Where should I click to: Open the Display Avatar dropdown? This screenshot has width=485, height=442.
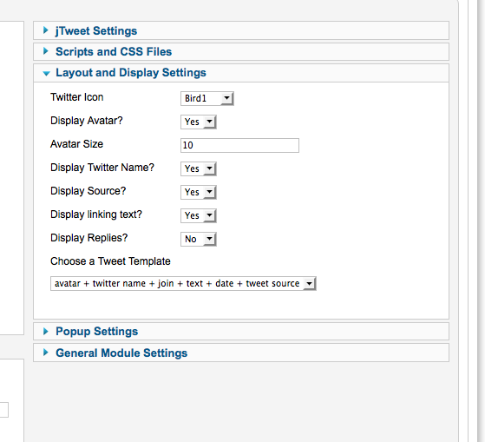tap(199, 122)
